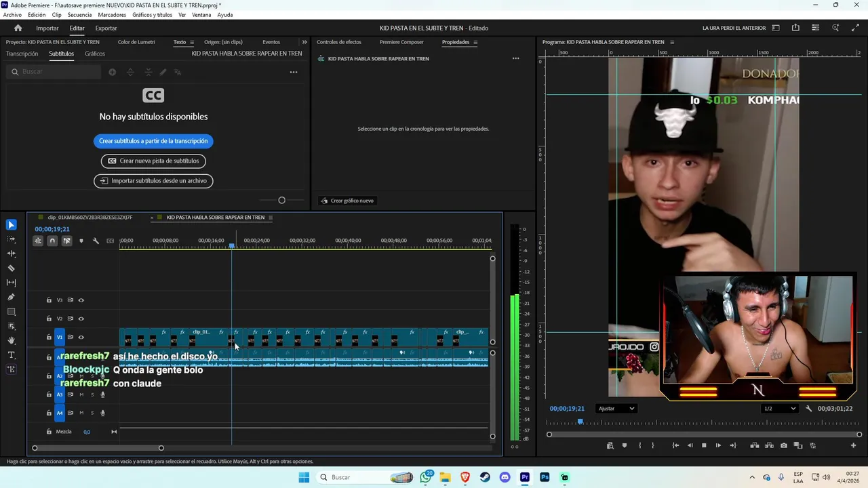
Task: Toggle lock on track V2
Action: click(49, 319)
